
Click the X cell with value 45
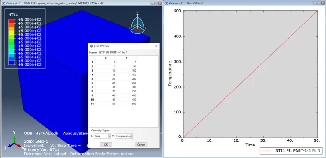click(106, 100)
